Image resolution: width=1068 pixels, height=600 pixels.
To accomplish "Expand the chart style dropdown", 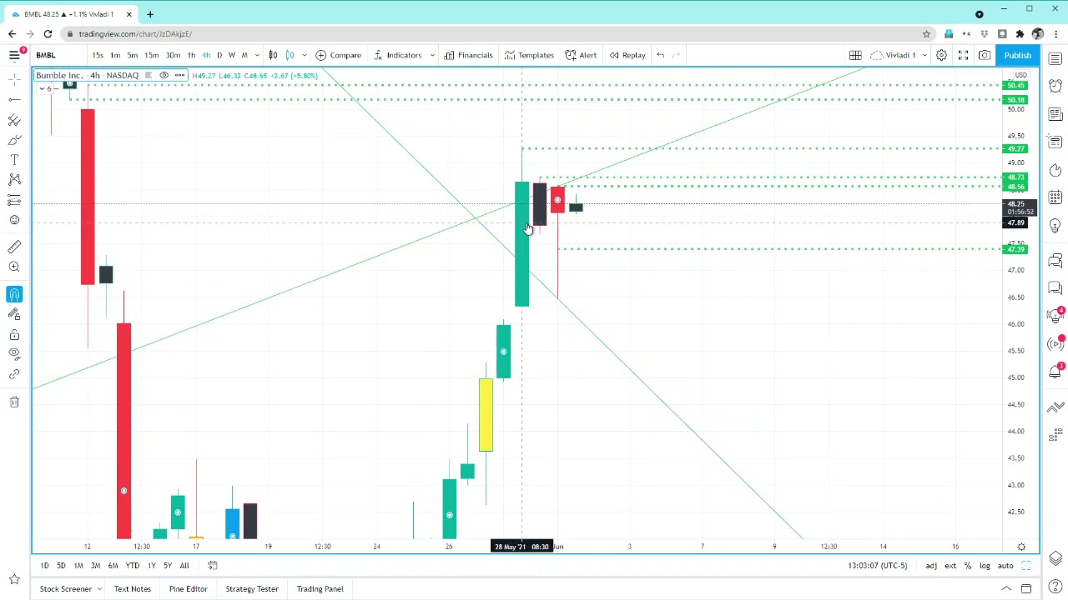I will click(x=304, y=55).
